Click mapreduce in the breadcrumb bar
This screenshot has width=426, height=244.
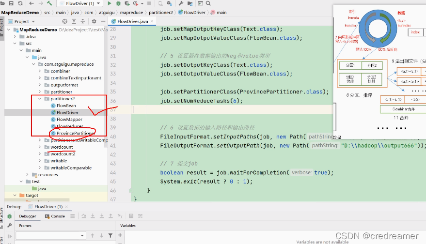click(x=131, y=13)
